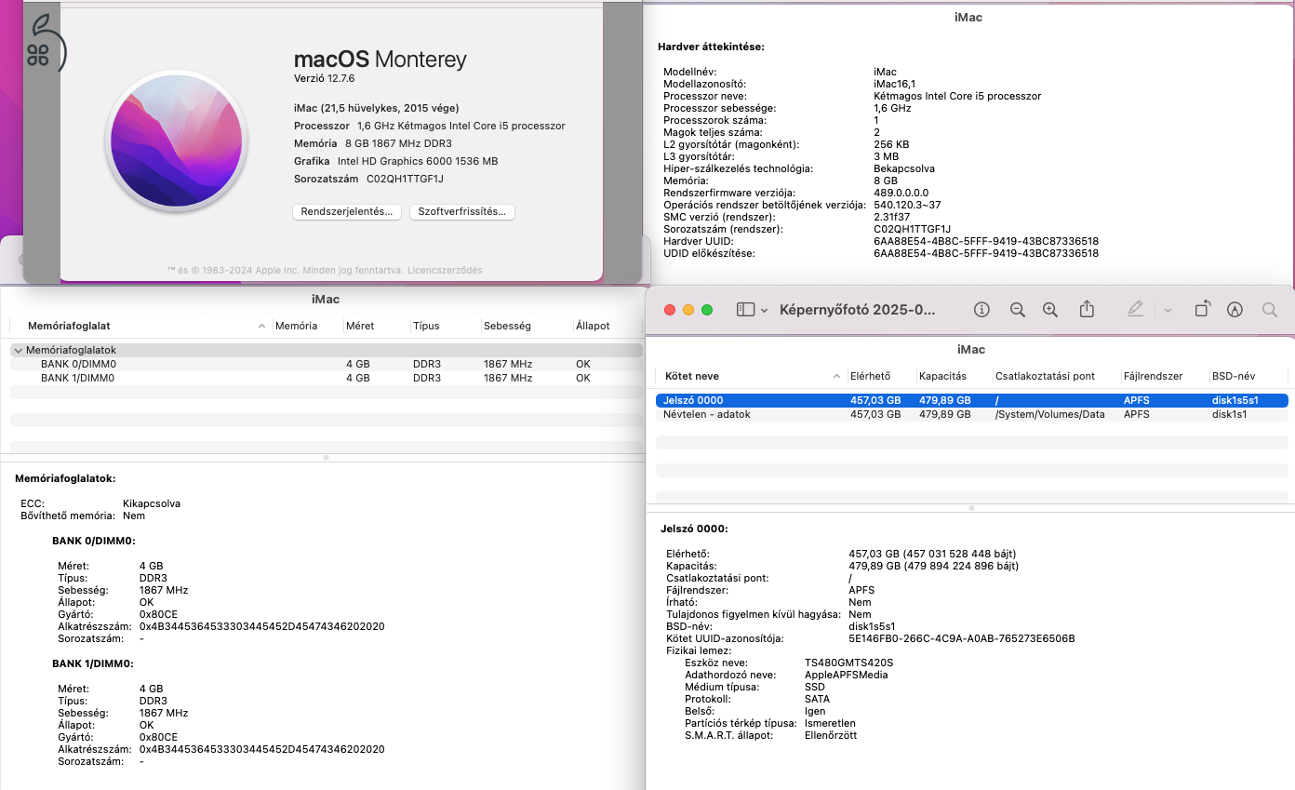Select the Méret column header
The width and height of the screenshot is (1295, 790).
pos(359,326)
